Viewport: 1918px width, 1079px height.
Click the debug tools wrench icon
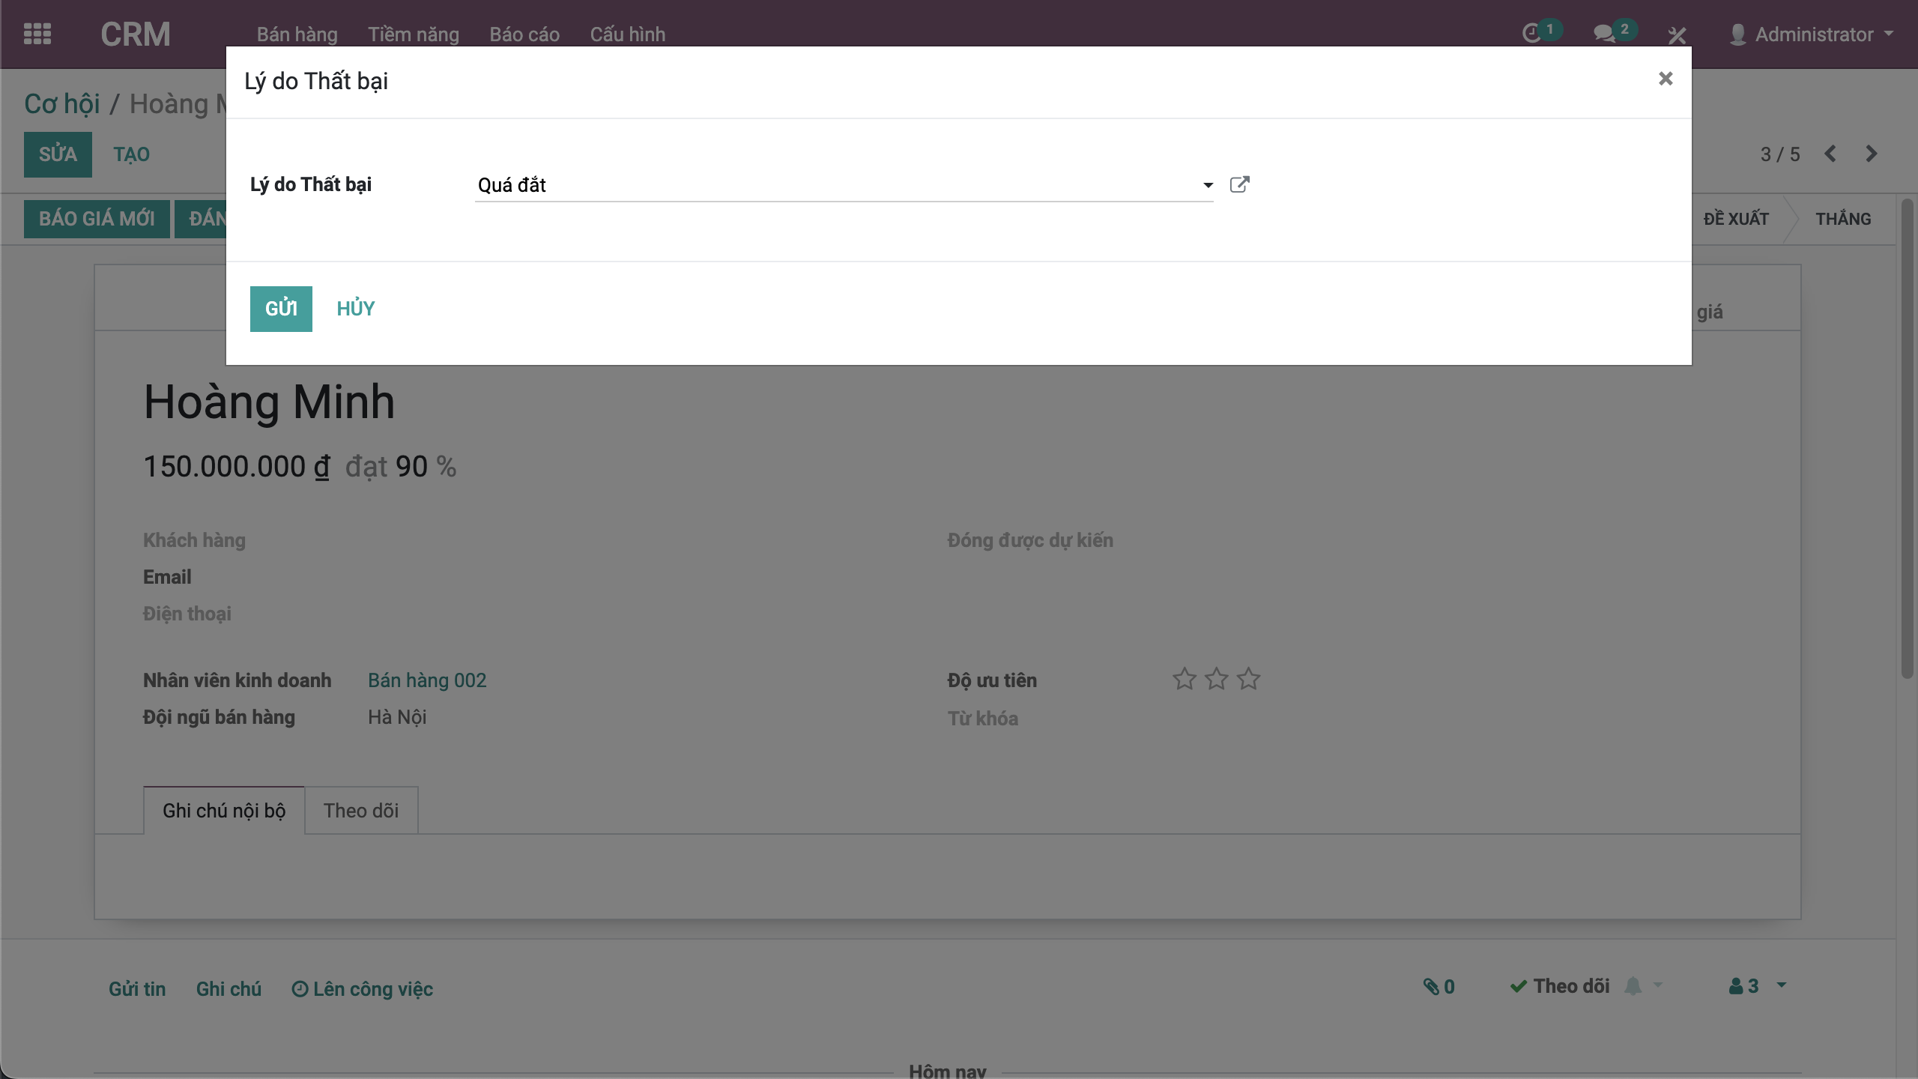click(1677, 34)
